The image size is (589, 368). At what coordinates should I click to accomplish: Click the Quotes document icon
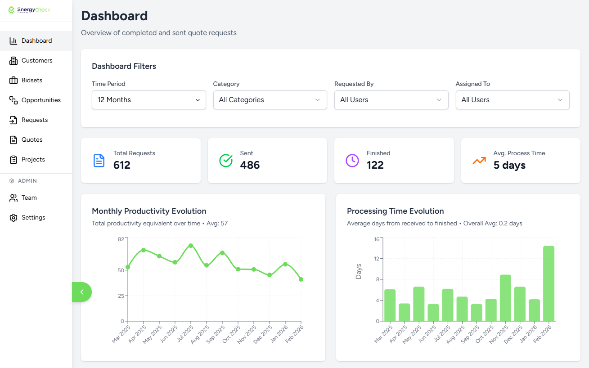[13, 140]
